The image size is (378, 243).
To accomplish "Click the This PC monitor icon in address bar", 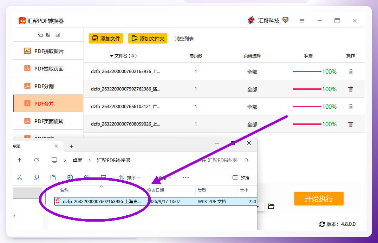I will pos(54,160).
